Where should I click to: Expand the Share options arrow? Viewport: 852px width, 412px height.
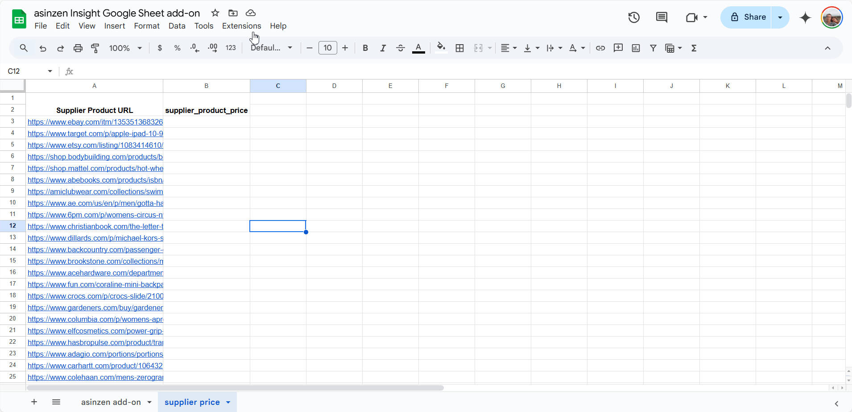780,17
